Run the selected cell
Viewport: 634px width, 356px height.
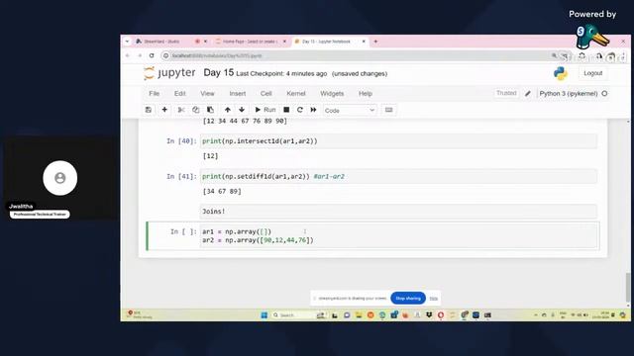pyautogui.click(x=265, y=110)
